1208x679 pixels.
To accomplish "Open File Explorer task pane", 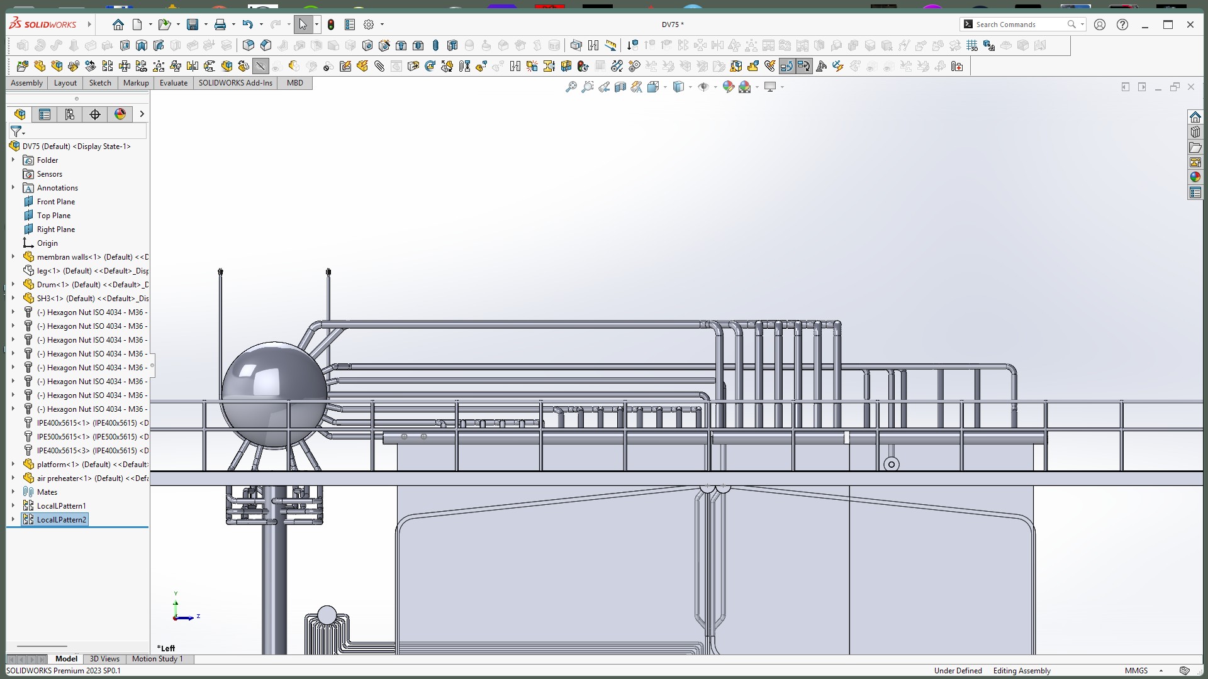I will click(1195, 147).
